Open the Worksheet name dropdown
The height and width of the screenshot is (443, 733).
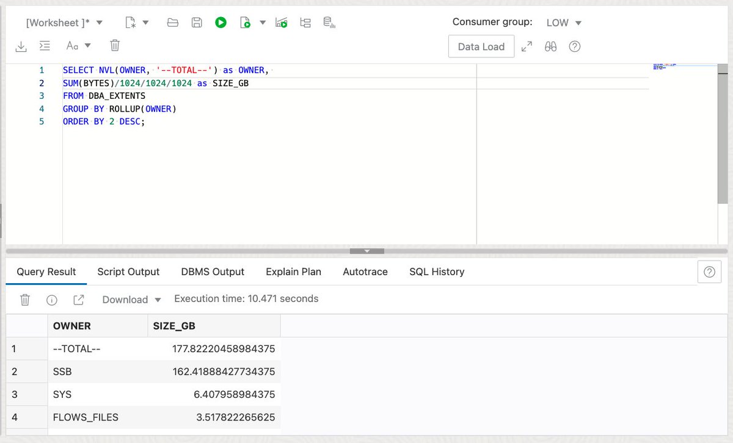click(64, 23)
